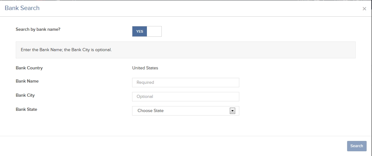Focus the optional Bank City field
The height and width of the screenshot is (156, 372).
[185, 97]
